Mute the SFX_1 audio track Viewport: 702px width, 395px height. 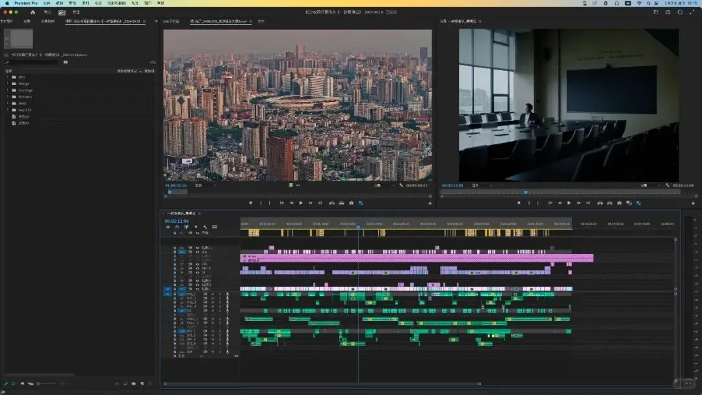coord(212,331)
